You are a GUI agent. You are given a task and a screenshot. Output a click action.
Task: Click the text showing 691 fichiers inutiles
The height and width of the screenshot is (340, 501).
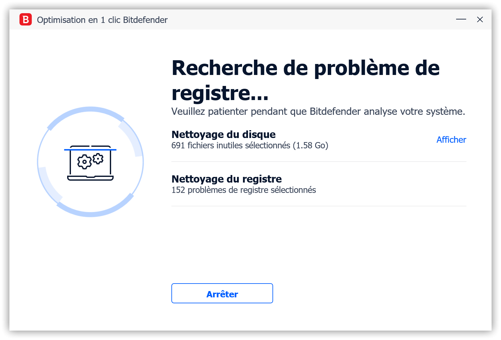(250, 145)
